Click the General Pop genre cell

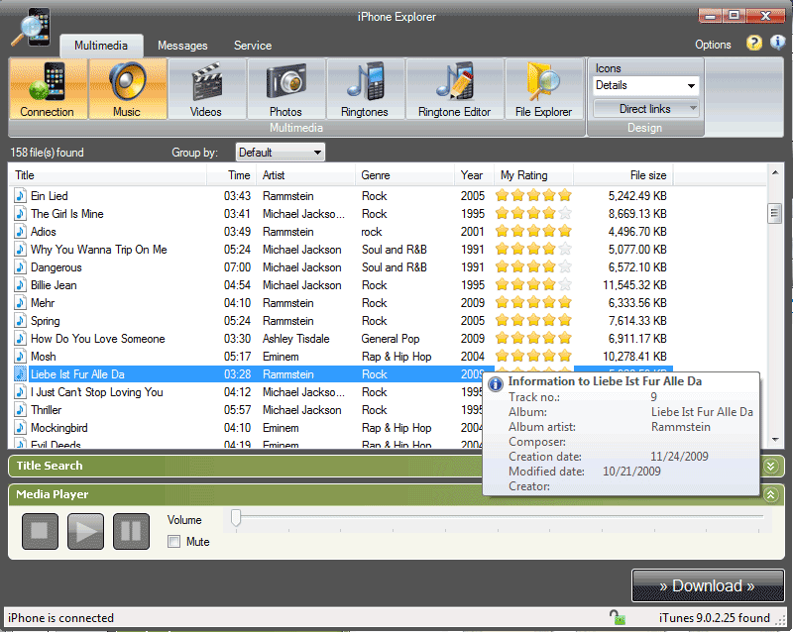pos(391,339)
